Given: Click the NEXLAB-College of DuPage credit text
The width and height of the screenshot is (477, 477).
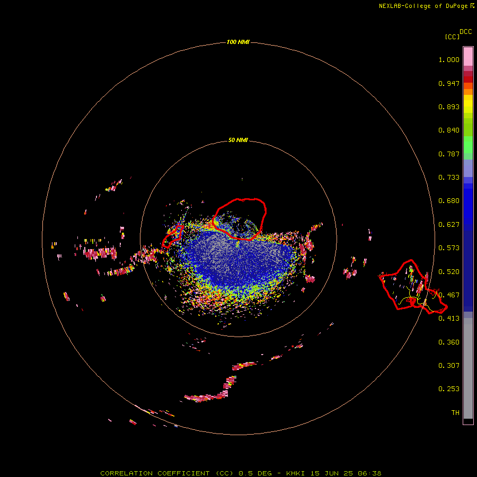Looking at the screenshot, I should [423, 6].
